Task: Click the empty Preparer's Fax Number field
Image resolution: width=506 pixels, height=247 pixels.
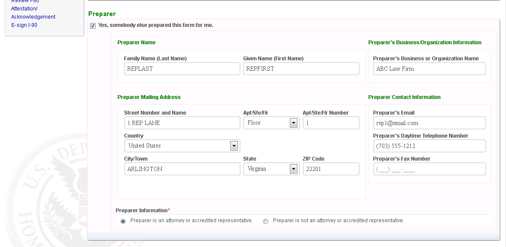Action: (x=429, y=169)
